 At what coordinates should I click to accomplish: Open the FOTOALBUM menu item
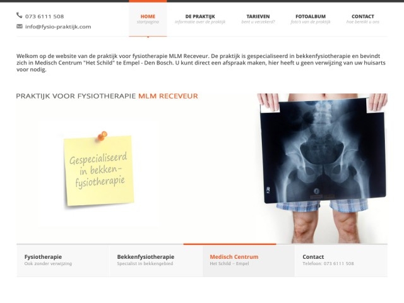[x=311, y=19]
